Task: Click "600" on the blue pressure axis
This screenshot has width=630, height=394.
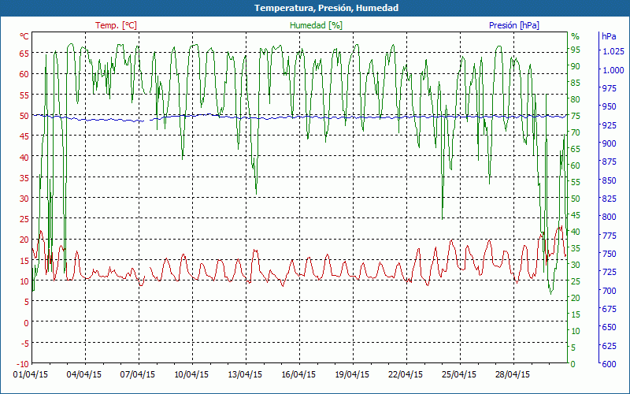Action: tap(609, 363)
